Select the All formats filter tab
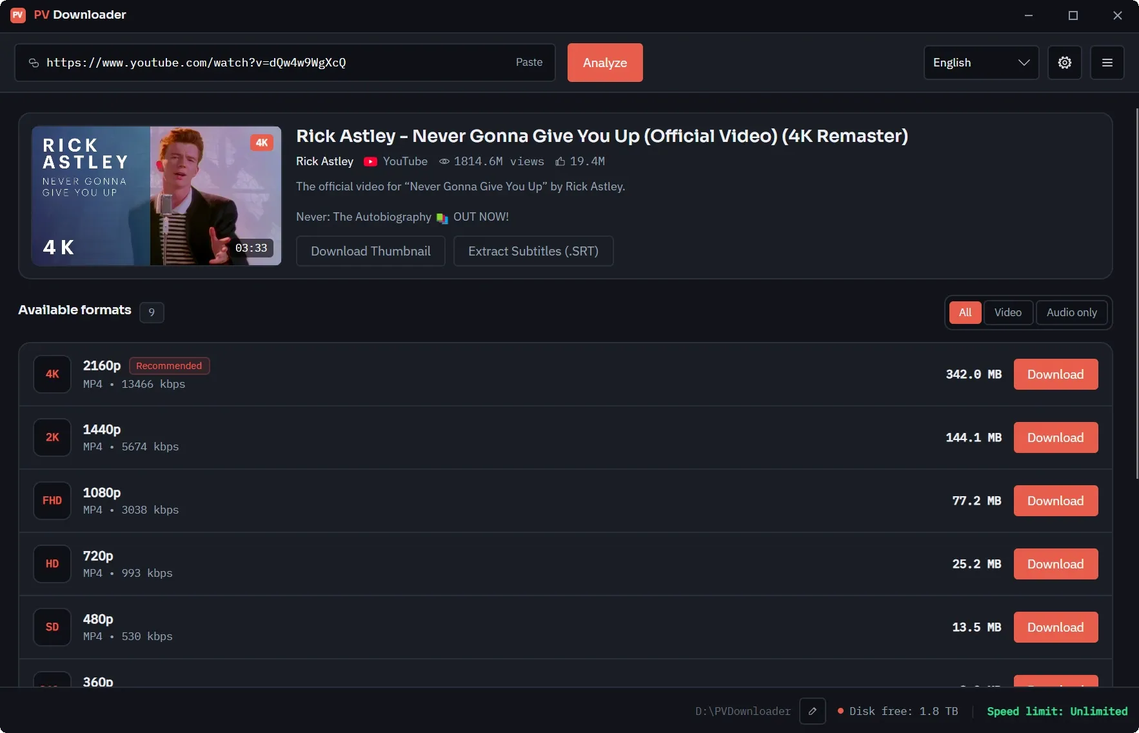 (965, 312)
